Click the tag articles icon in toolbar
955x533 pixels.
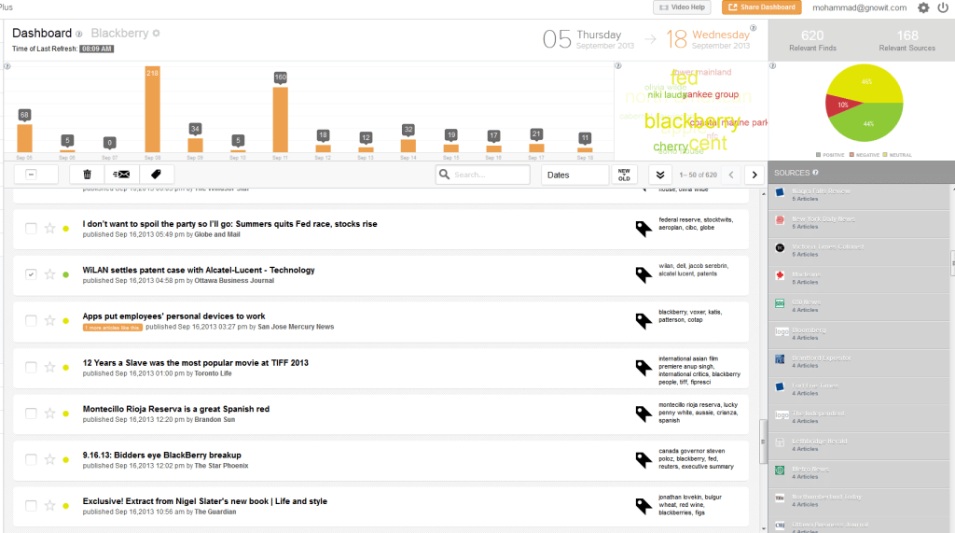pos(157,175)
